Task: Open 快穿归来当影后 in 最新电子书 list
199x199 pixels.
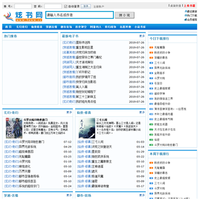Action: tap(86, 82)
